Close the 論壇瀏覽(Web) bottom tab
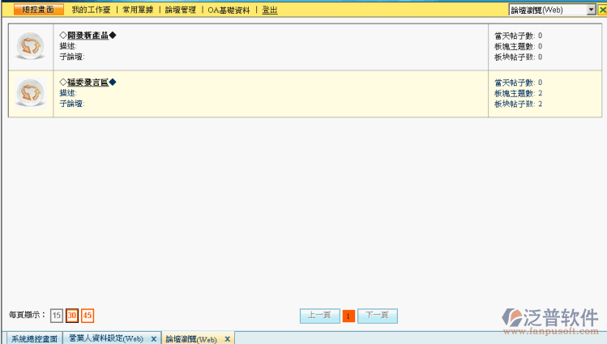The width and height of the screenshot is (607, 344). tap(227, 338)
